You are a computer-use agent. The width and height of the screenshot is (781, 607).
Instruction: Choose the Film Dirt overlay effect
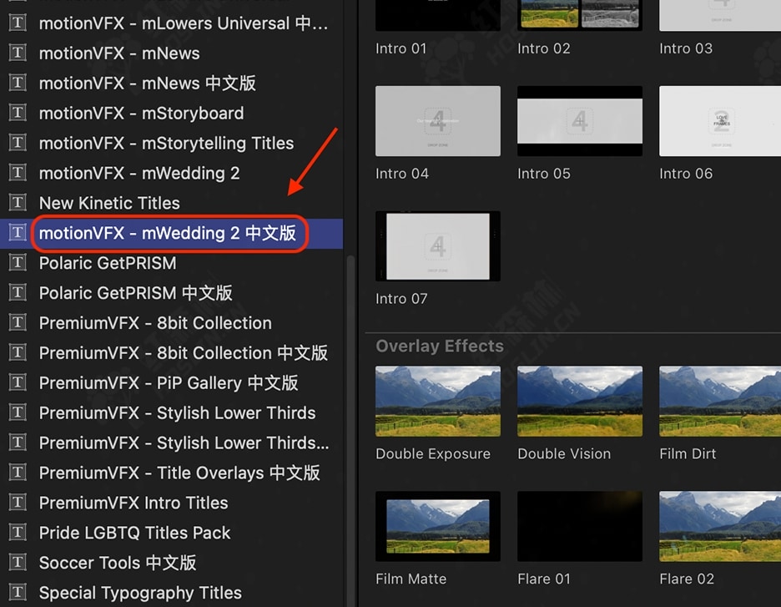pyautogui.click(x=720, y=401)
